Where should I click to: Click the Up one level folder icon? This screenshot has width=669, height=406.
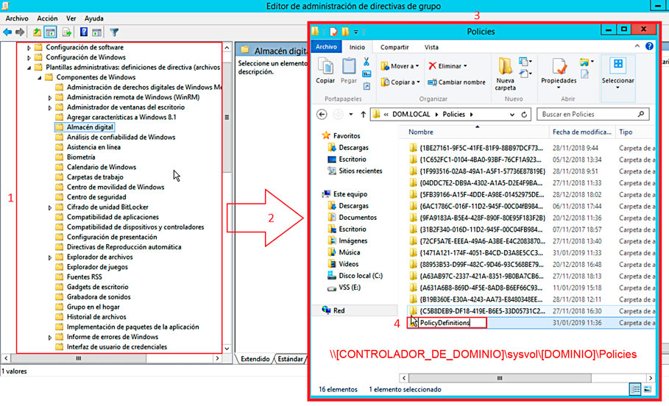[37, 32]
